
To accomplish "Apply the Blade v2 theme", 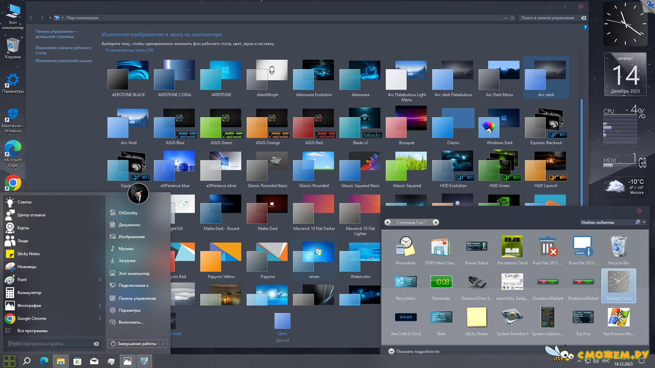I will [360, 126].
